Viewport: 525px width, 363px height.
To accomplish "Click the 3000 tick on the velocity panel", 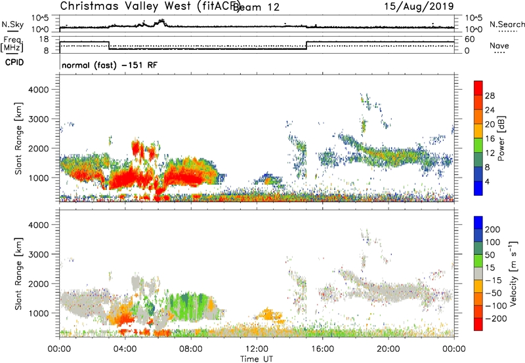I will [x=38, y=254].
